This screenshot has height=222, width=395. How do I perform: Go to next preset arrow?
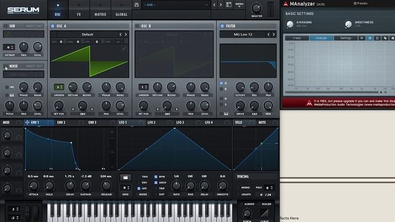point(221,5)
